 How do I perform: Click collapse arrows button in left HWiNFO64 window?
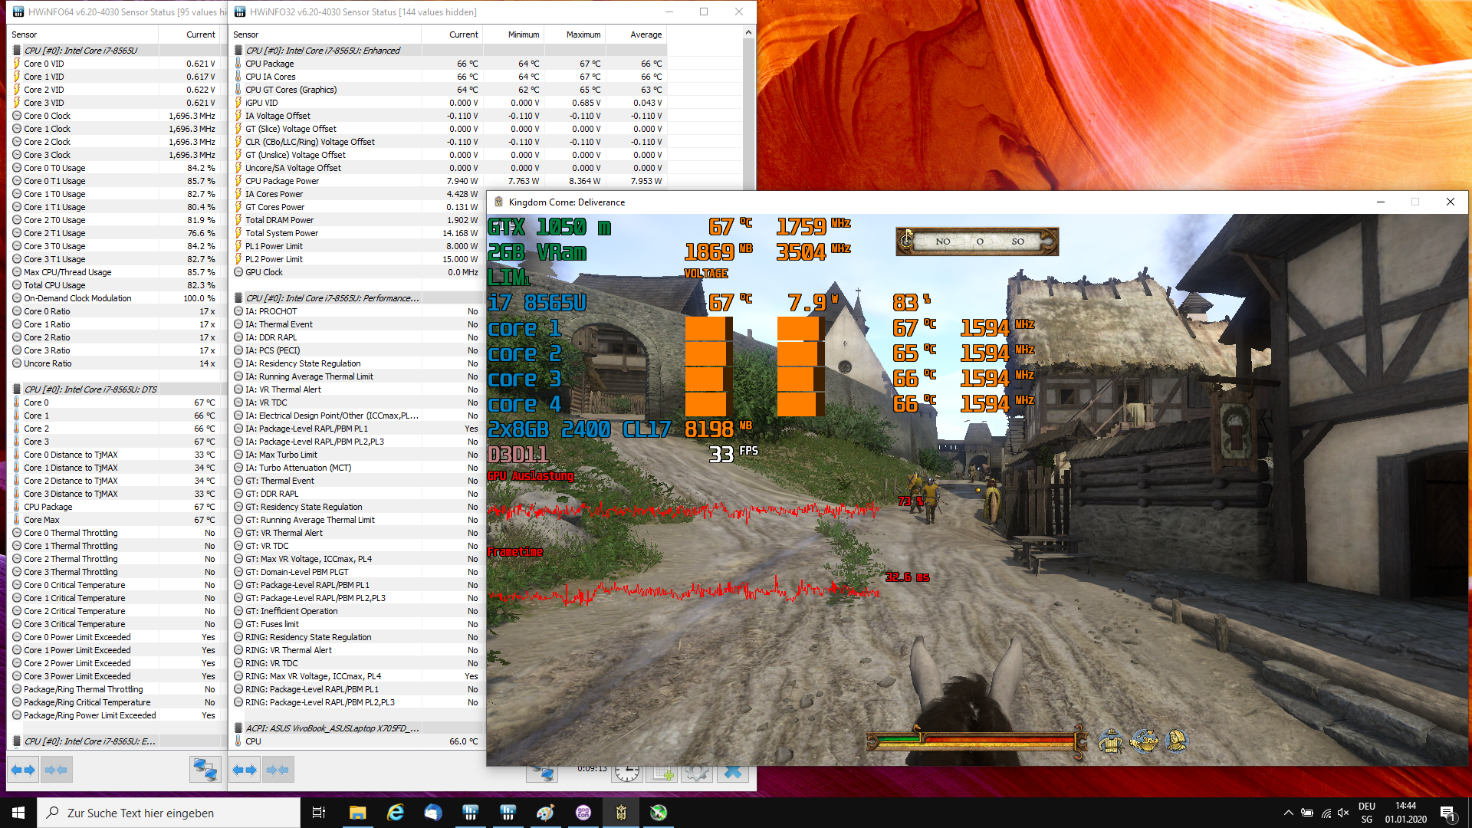(56, 770)
